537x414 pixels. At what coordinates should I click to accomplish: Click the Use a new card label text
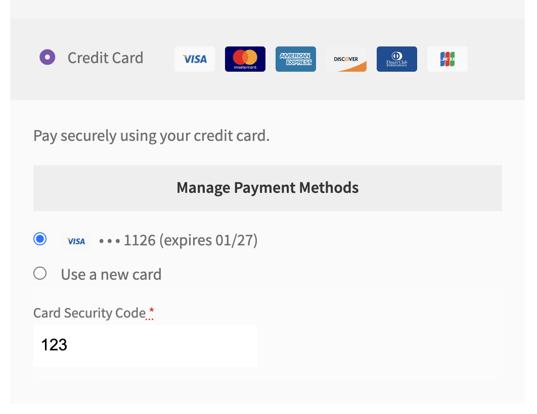pyautogui.click(x=111, y=274)
